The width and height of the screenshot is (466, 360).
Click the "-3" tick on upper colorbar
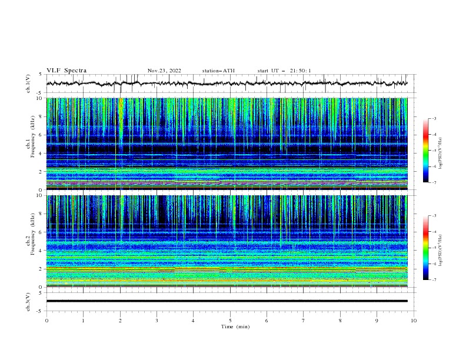tap(434, 118)
